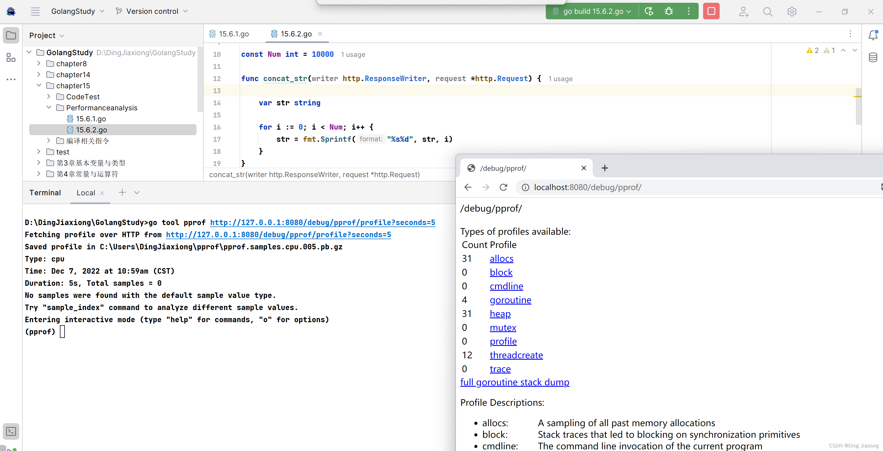Expand the test folder
Screen dimensions: 883x451
pyautogui.click(x=39, y=151)
